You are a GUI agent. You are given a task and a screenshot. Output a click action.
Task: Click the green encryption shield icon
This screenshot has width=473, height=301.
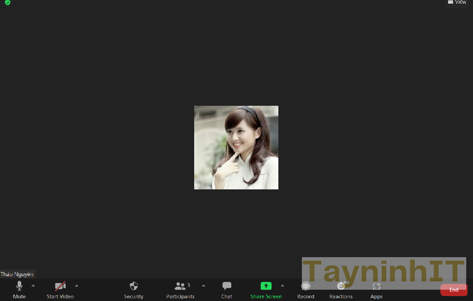click(8, 2)
